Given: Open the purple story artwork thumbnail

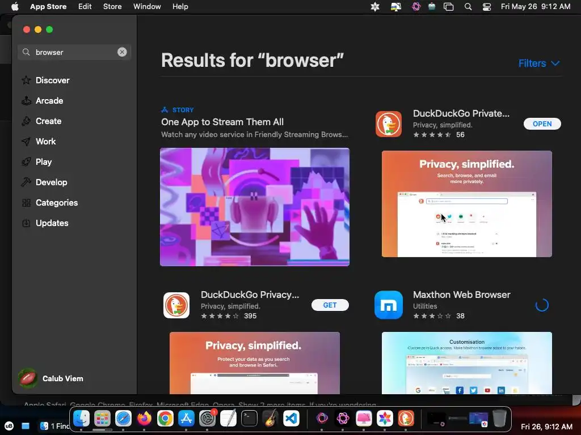Looking at the screenshot, I should tap(255, 207).
